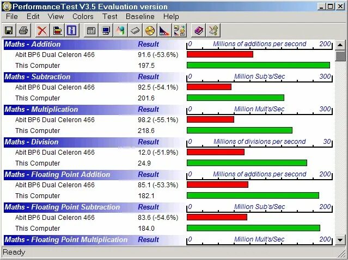Viewport: 348px width, 260px height.
Task: Run the 3D shapes graphics test icon
Action: (x=120, y=30)
